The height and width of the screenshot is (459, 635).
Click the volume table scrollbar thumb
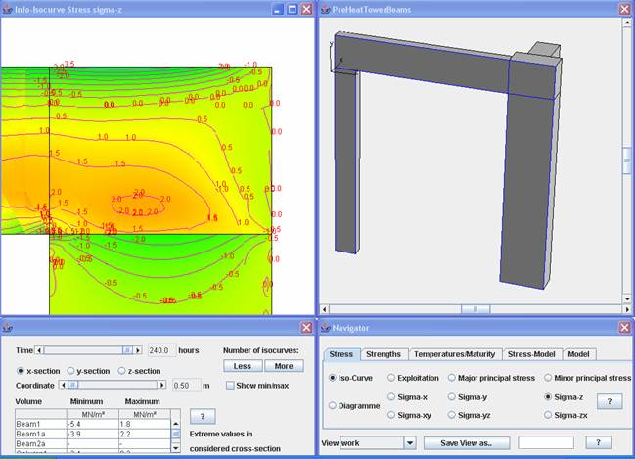(176, 434)
